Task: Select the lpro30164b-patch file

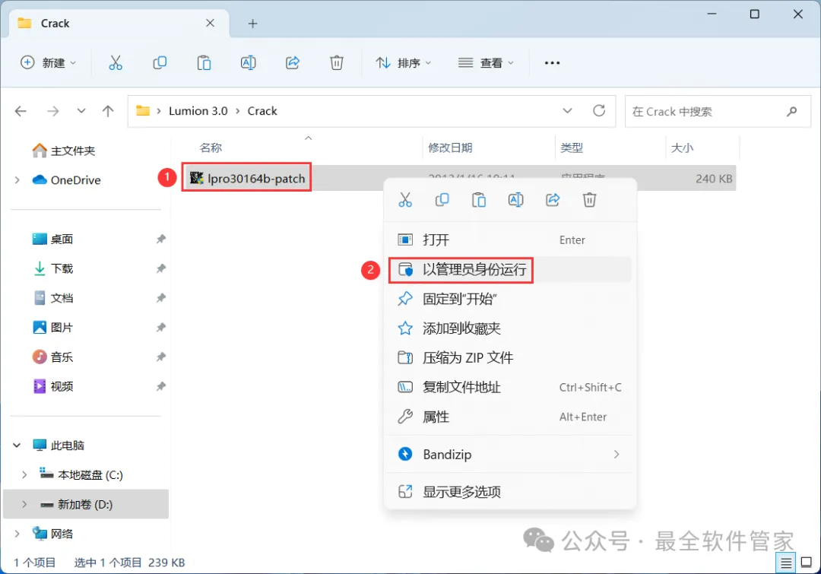Action: 246,178
